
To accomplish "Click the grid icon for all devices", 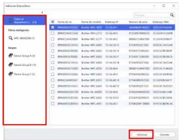I will click(11, 20).
